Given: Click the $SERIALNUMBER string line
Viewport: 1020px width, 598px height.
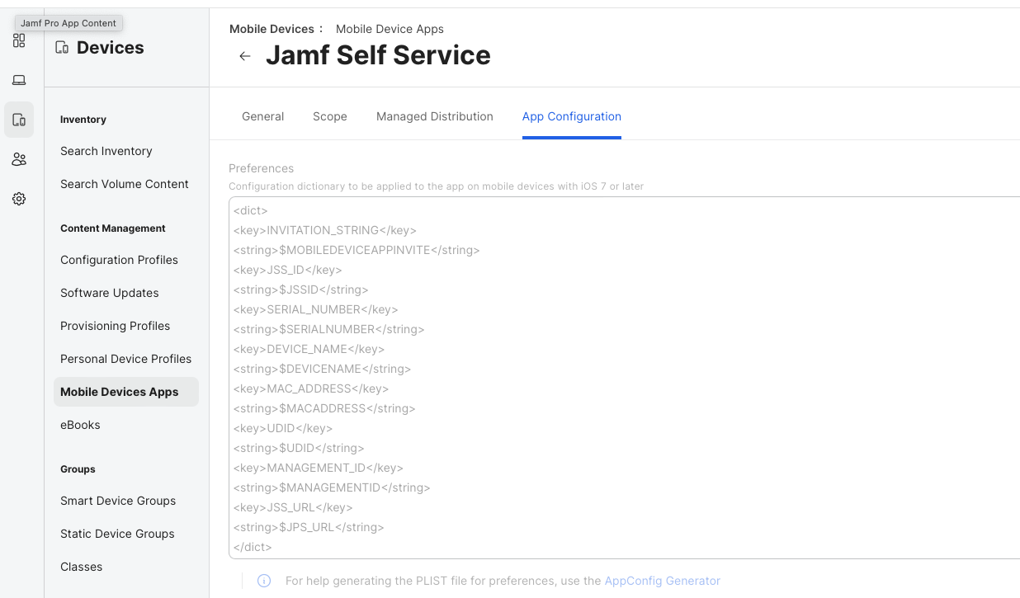Looking at the screenshot, I should [329, 329].
